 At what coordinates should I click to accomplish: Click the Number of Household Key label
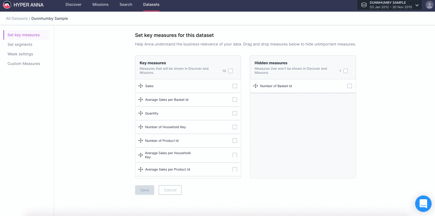coord(166,127)
